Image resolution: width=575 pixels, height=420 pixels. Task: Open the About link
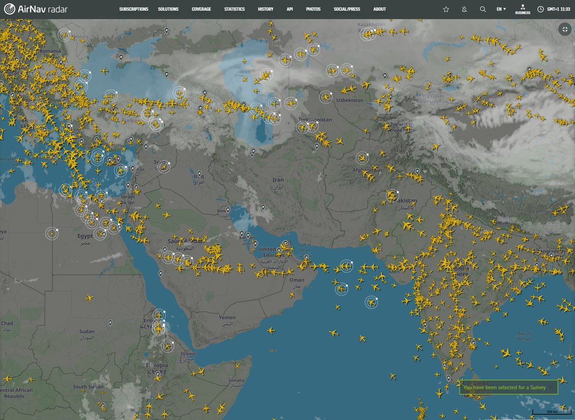[379, 9]
